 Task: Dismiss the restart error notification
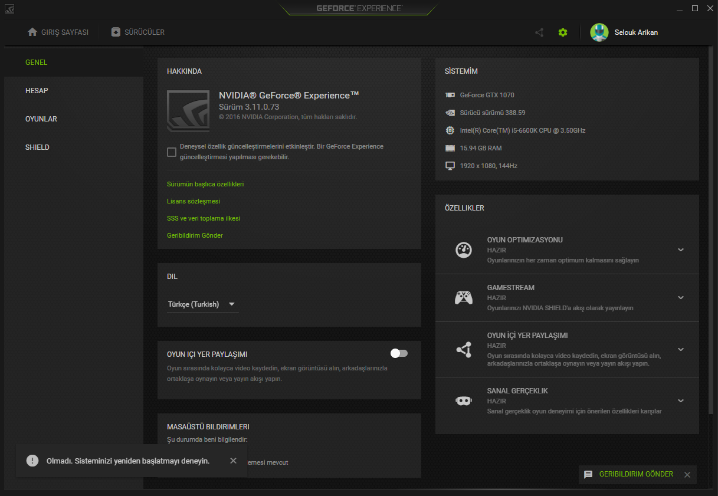(x=233, y=461)
